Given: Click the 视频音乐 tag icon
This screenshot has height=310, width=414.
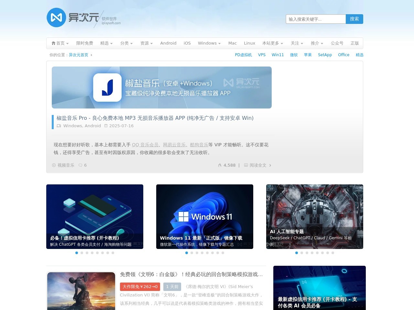Looking at the screenshot, I should pyautogui.click(x=54, y=165).
